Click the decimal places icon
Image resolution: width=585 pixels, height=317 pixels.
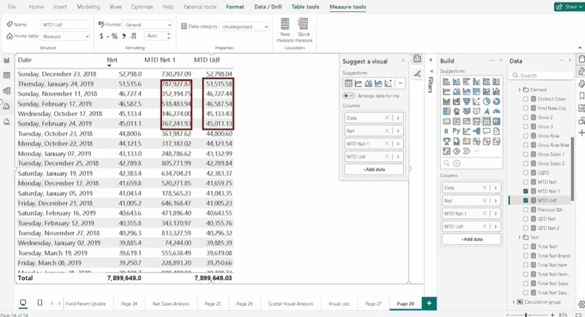point(134,36)
